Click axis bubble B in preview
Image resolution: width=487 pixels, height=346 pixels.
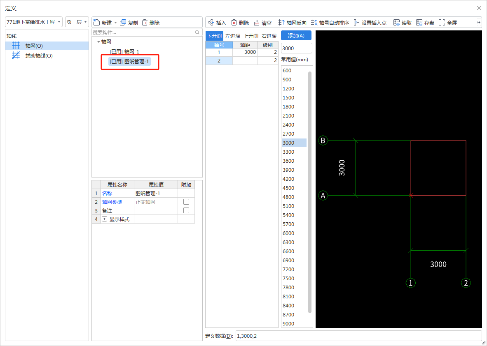(x=323, y=141)
